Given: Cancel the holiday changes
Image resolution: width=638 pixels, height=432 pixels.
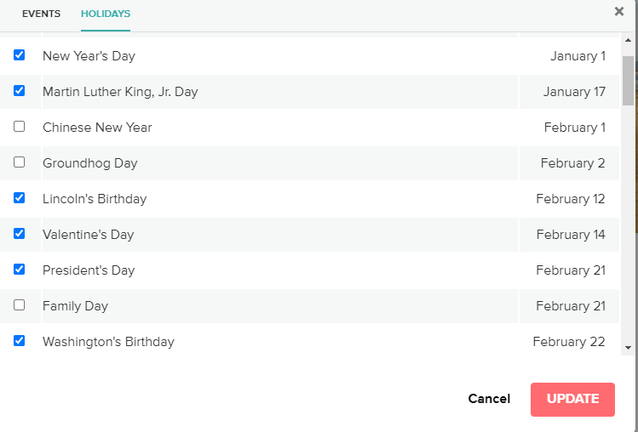Looking at the screenshot, I should 489,399.
